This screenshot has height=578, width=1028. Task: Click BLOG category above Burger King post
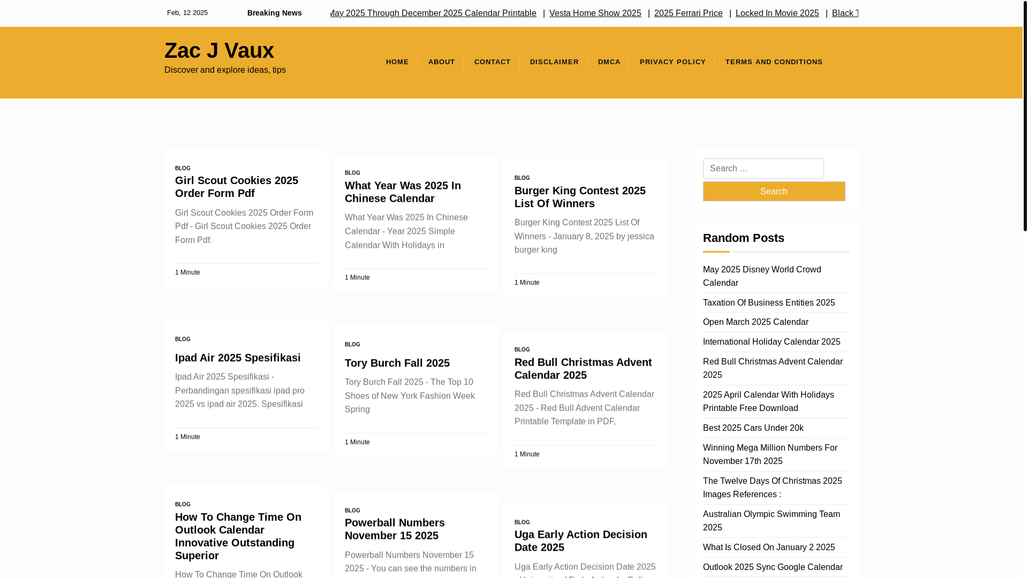[522, 178]
